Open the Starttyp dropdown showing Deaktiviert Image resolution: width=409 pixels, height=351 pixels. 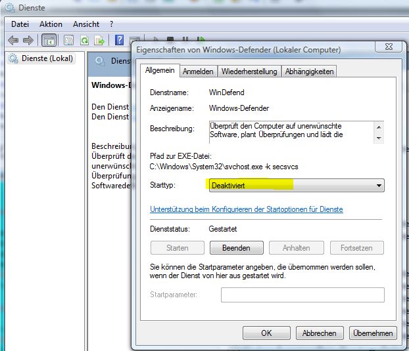pyautogui.click(x=297, y=186)
